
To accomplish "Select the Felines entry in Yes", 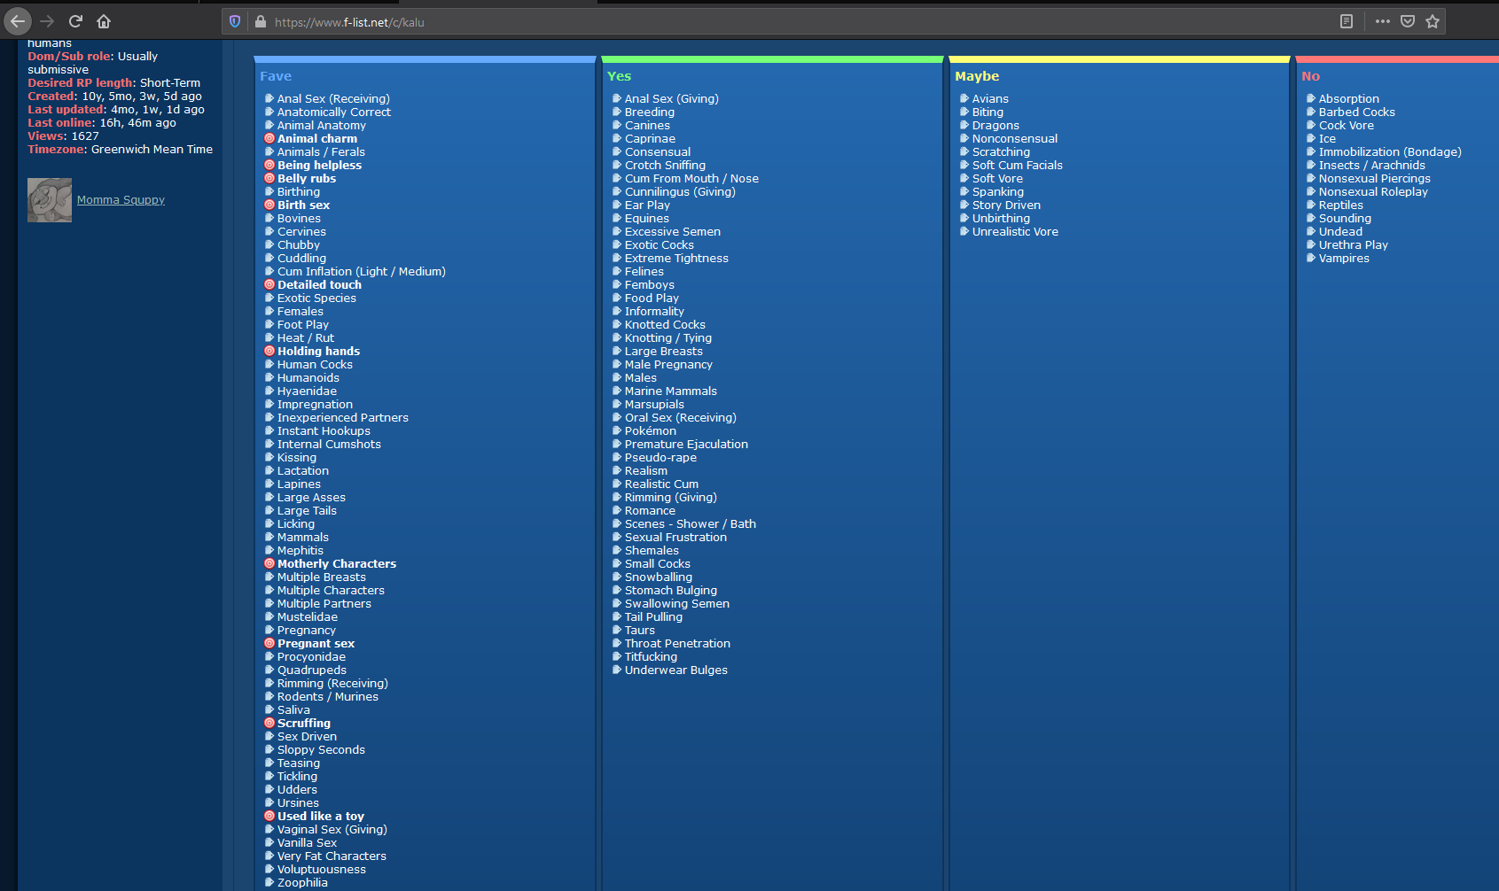I will tap(644, 271).
